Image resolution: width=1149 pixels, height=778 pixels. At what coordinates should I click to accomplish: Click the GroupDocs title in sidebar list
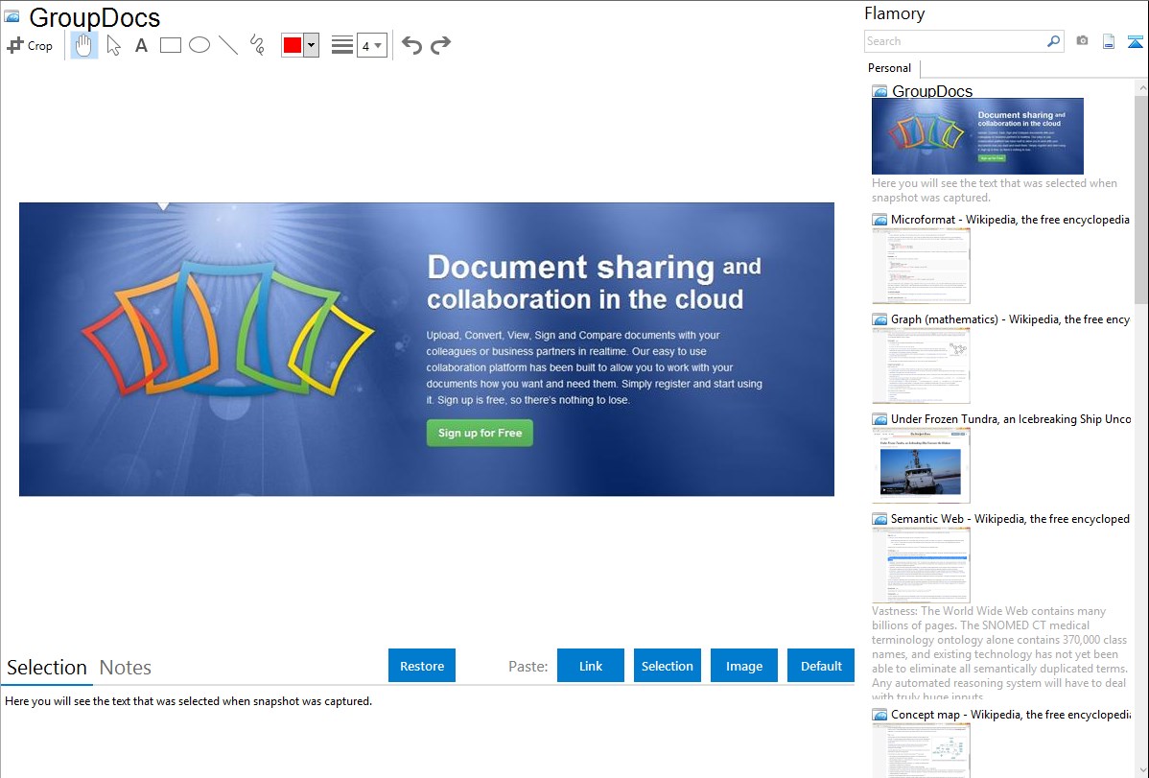932,91
